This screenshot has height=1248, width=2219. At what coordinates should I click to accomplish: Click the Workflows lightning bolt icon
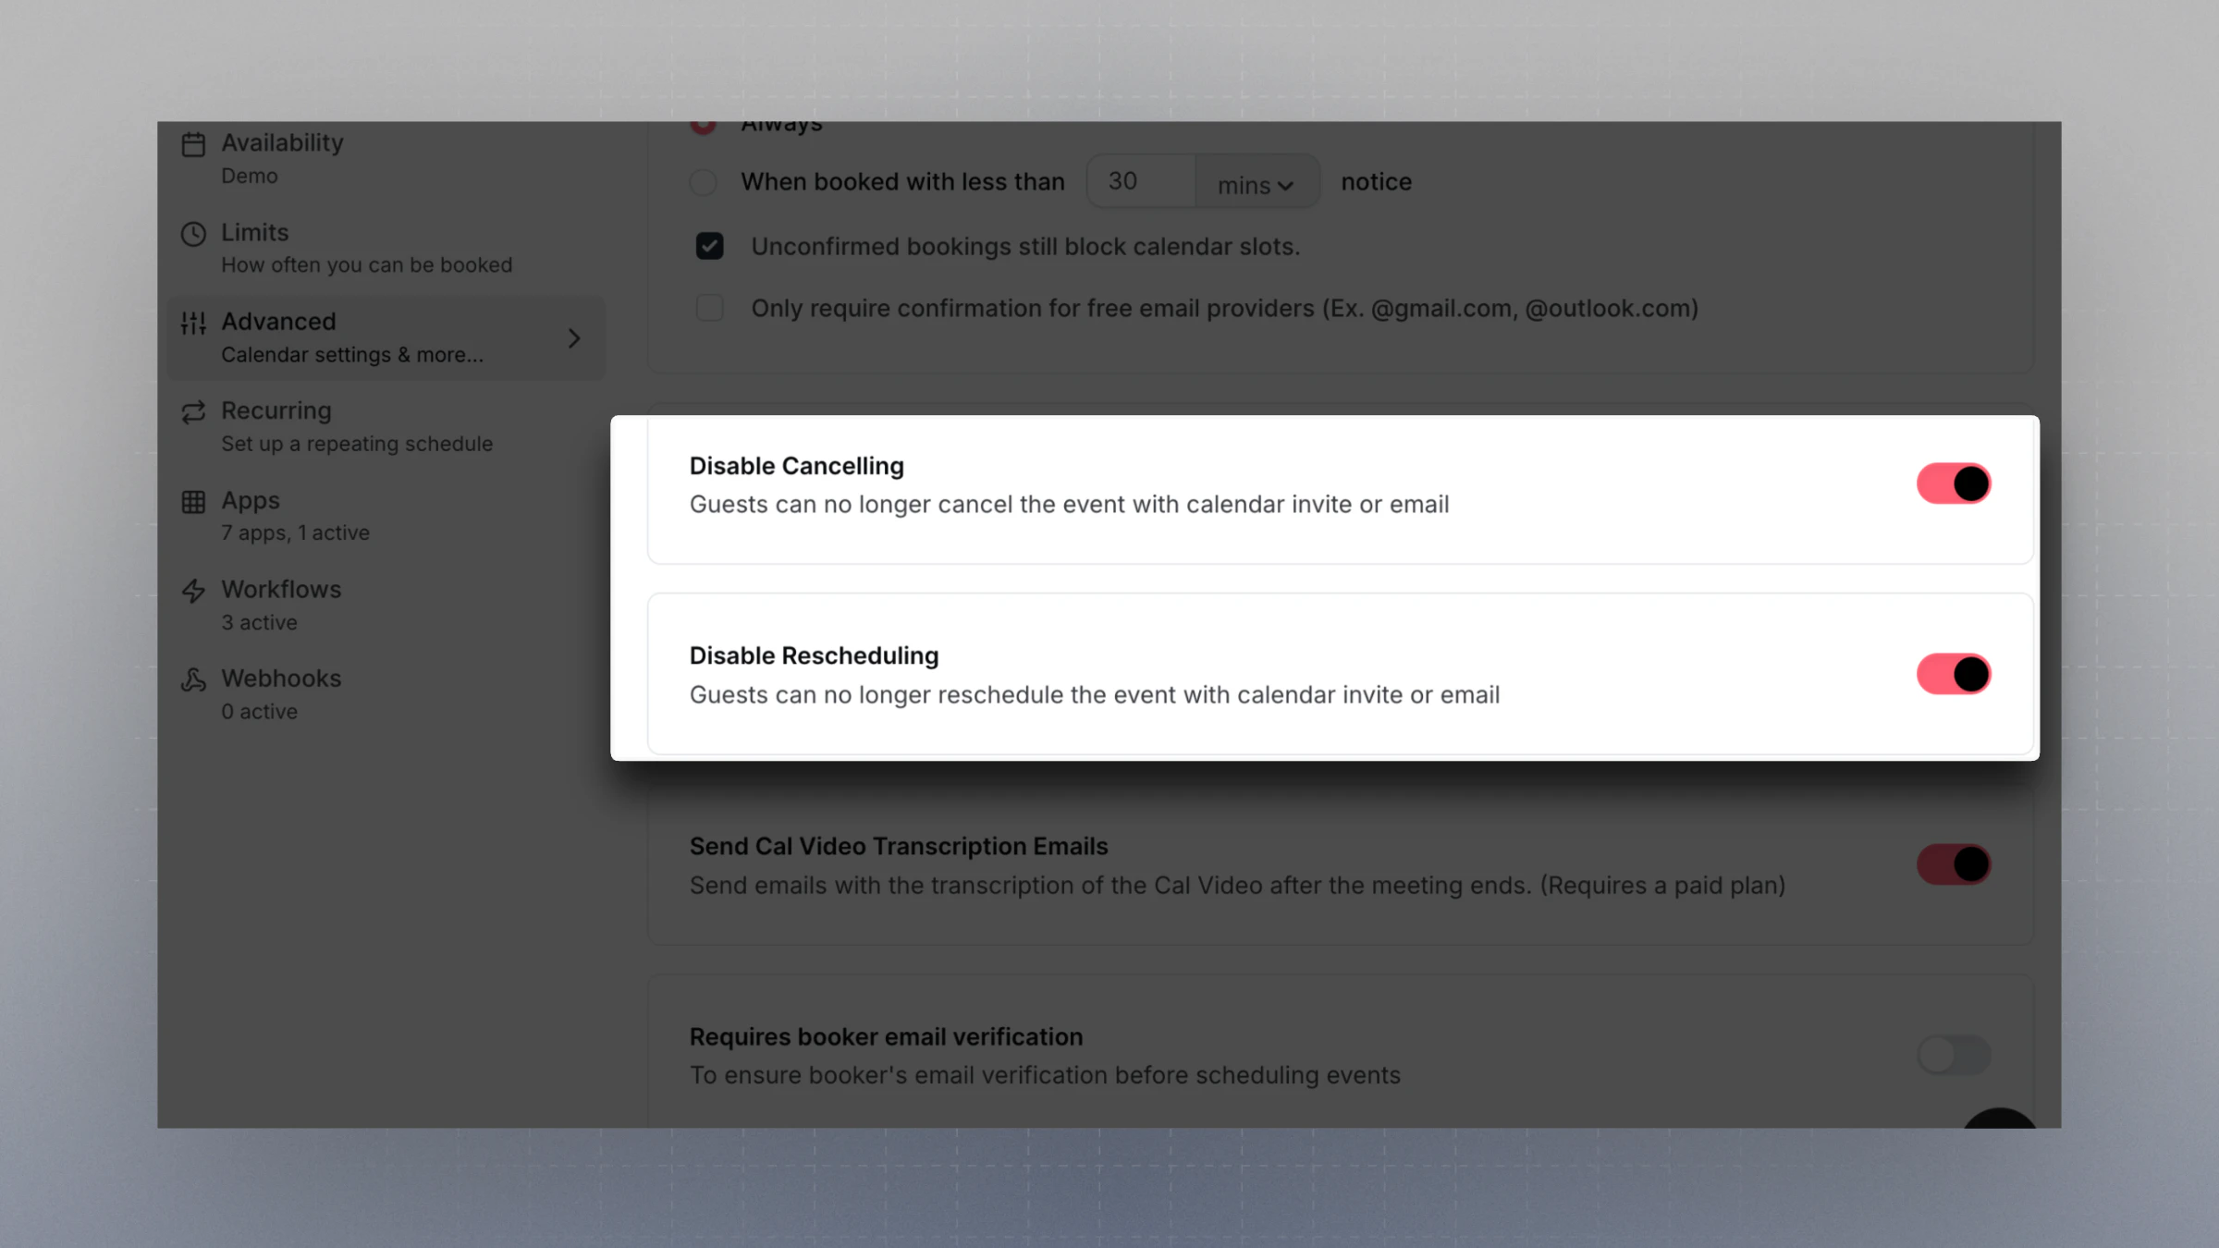193,591
